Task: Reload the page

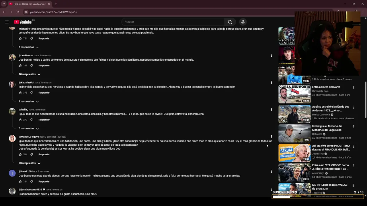Action: [18, 12]
